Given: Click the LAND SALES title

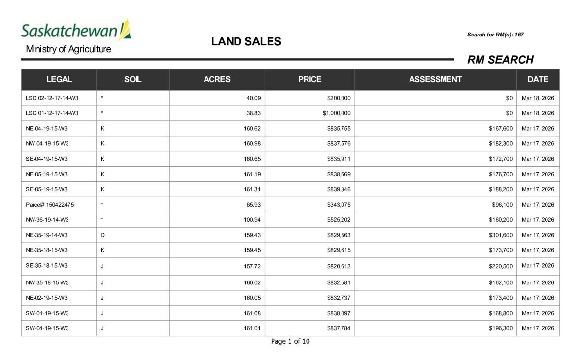Looking at the screenshot, I should [x=246, y=41].
